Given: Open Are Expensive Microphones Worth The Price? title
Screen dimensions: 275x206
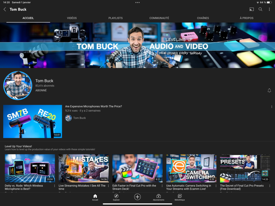Looking at the screenshot, I should click(x=94, y=106).
